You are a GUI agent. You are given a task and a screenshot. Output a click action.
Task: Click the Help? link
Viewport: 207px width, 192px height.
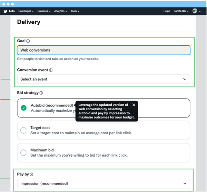167,11
